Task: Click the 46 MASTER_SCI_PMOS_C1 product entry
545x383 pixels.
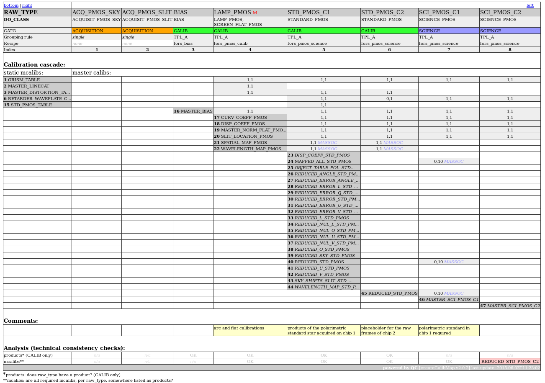Action: pos(449,300)
